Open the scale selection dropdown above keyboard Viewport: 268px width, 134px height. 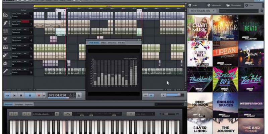coord(145,114)
